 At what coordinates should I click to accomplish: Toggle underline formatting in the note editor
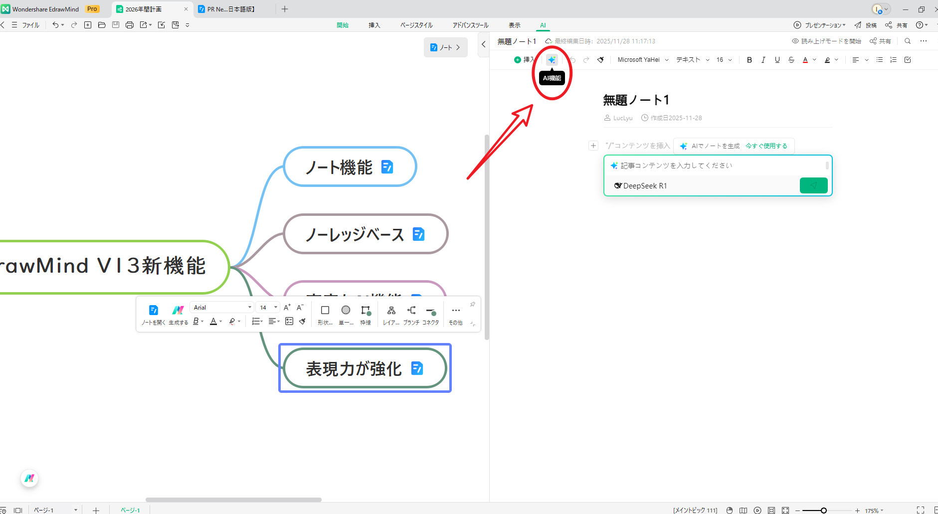click(x=777, y=60)
